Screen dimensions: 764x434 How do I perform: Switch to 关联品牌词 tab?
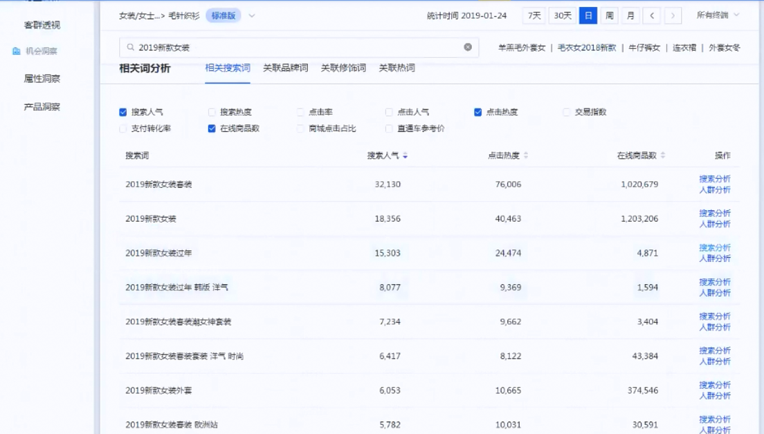(285, 68)
